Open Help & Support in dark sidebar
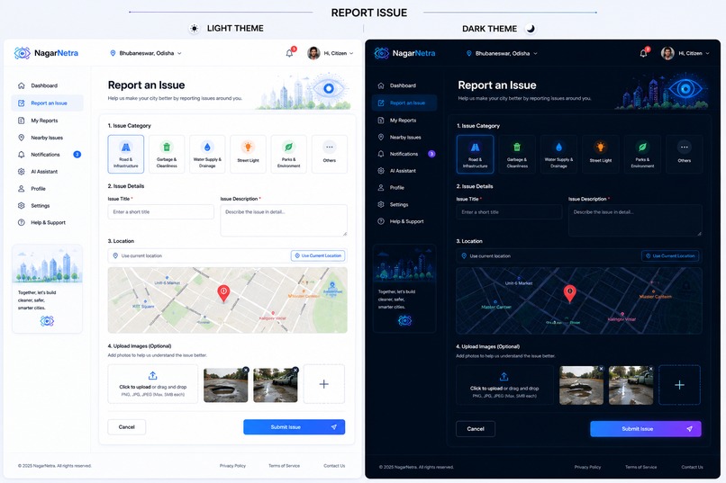 (x=404, y=221)
